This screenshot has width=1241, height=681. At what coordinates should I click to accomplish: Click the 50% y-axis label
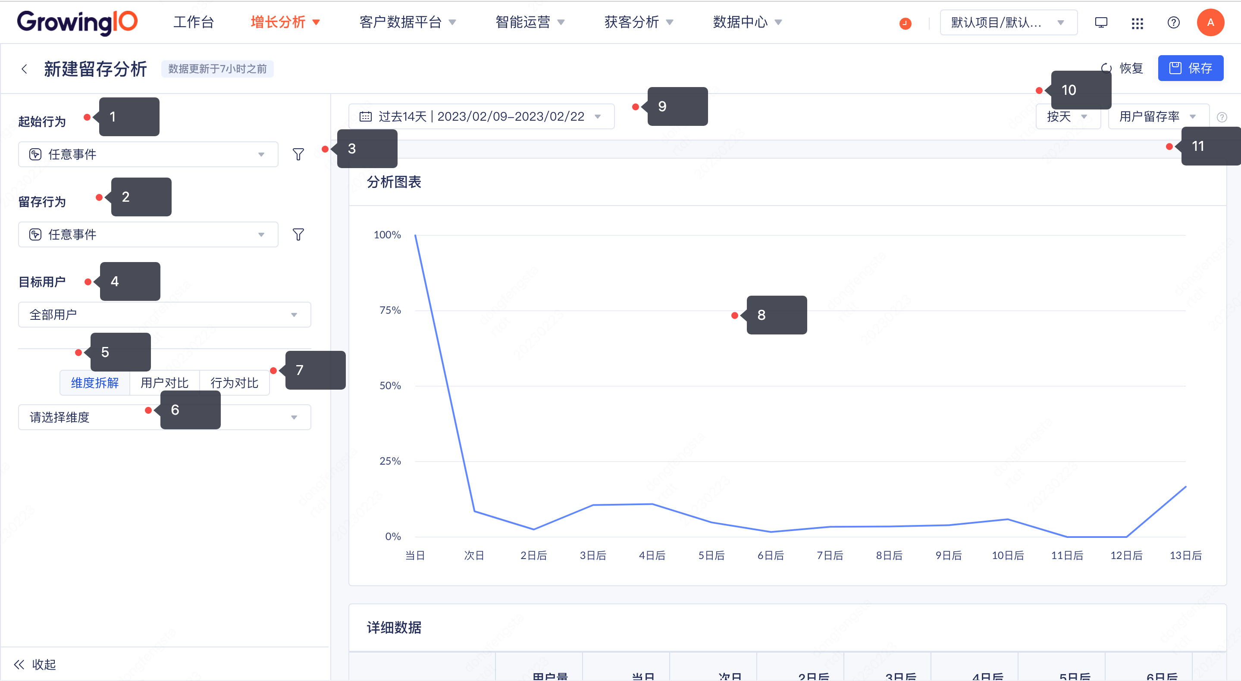(x=390, y=386)
